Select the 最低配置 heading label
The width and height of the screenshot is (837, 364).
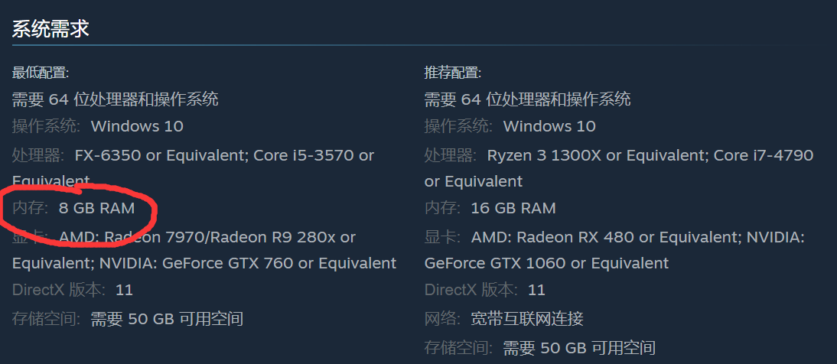(x=41, y=73)
